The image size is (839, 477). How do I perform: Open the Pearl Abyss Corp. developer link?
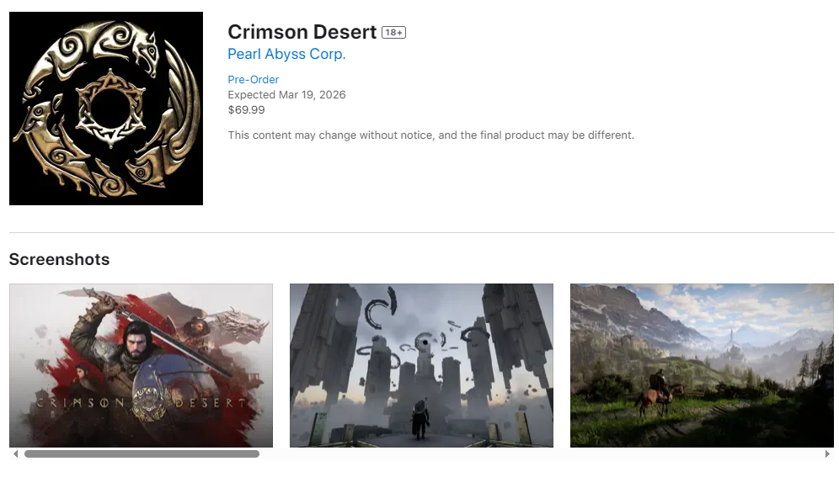click(x=286, y=54)
